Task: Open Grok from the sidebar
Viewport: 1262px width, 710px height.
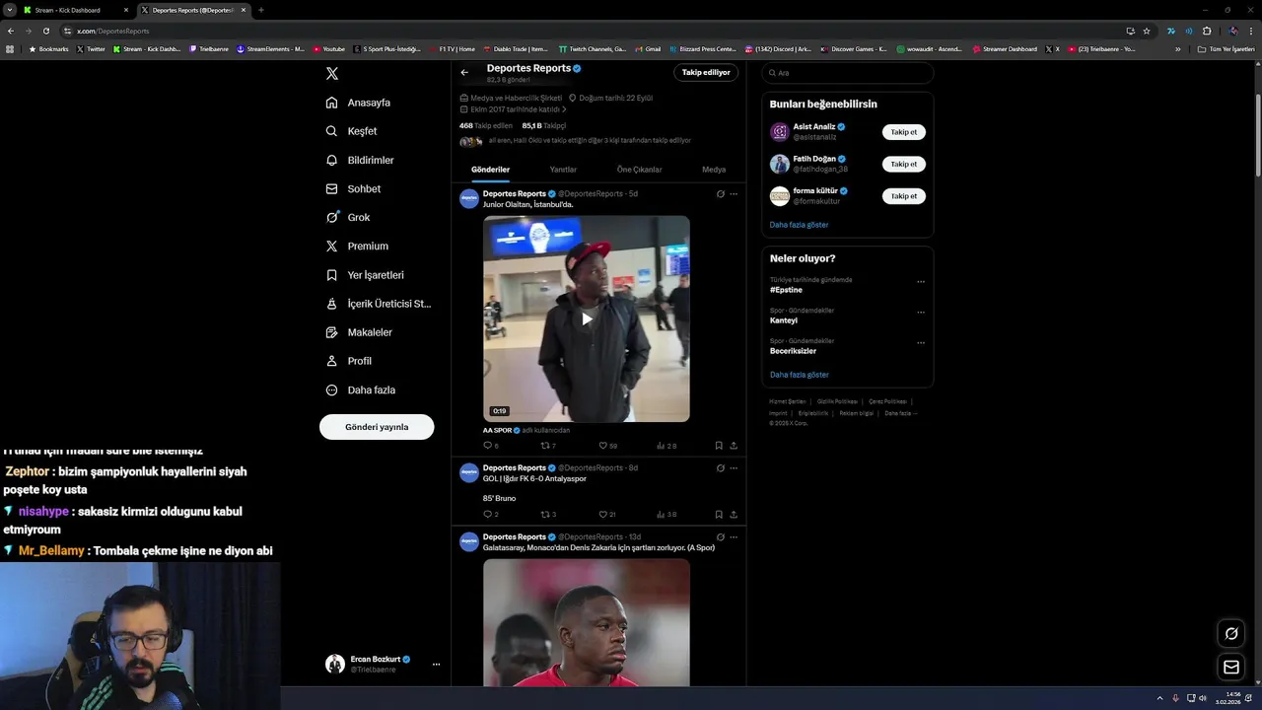Action: [x=348, y=217]
